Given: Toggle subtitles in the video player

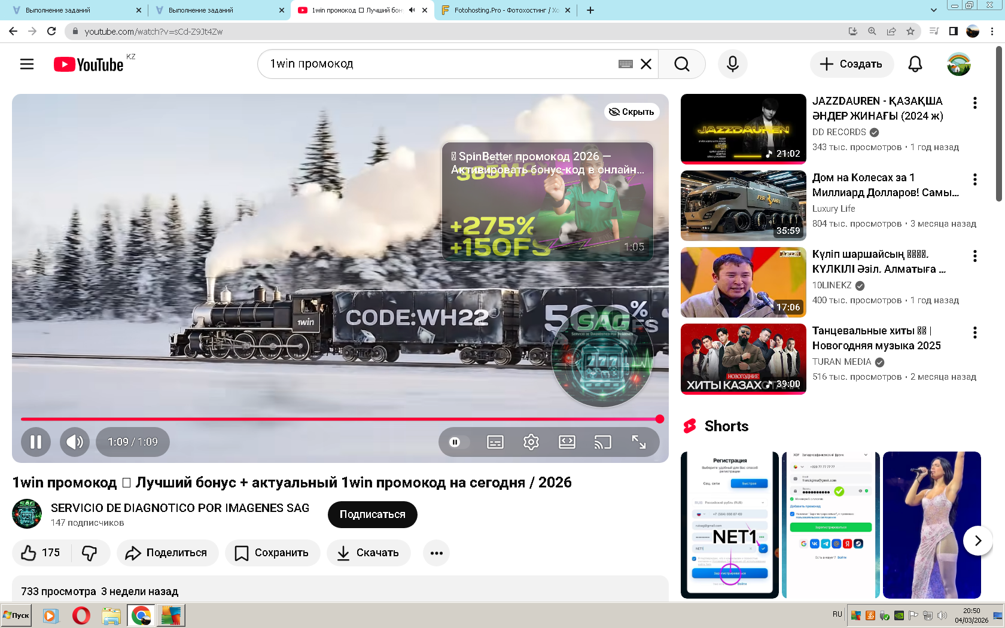Looking at the screenshot, I should (495, 442).
